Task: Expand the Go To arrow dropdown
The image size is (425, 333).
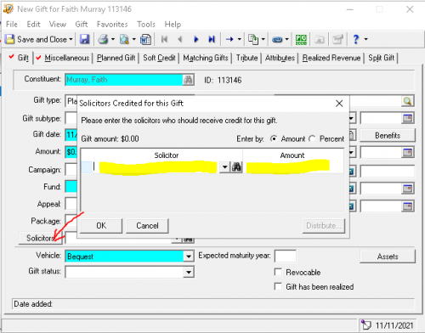Action: pos(240,39)
